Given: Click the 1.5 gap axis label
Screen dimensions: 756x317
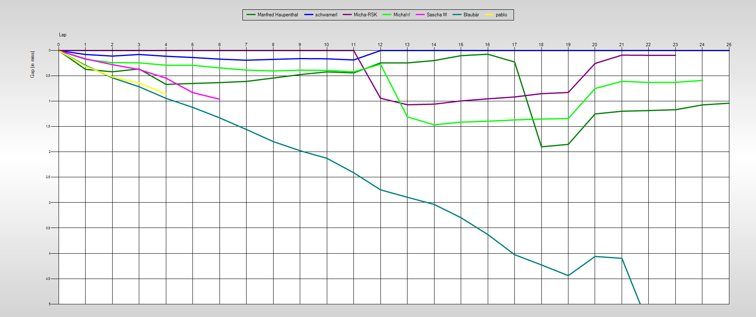Looking at the screenshot, I should 48,126.
